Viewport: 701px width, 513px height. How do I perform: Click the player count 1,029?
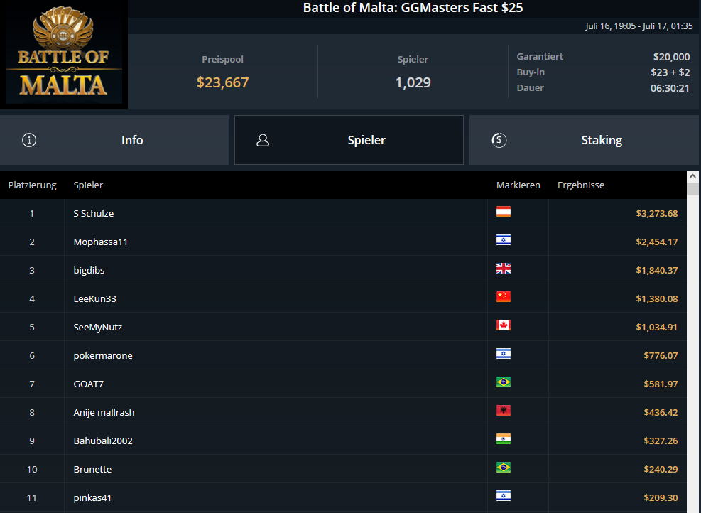(x=413, y=82)
